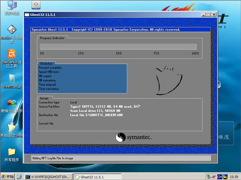The image size is (241, 180).
Task: Click the 'Statistics' group label
Action: tap(46, 63)
